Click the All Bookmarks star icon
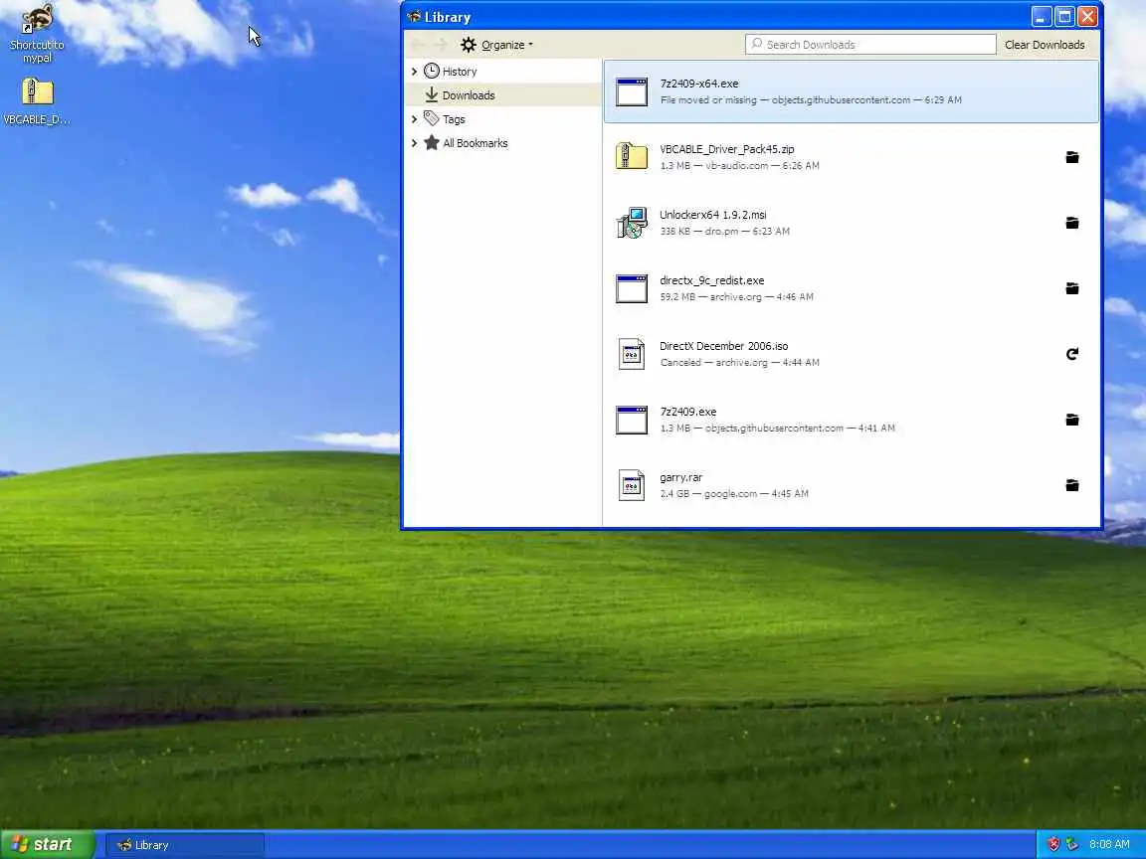Viewport: 1146px width, 859px height. point(431,142)
